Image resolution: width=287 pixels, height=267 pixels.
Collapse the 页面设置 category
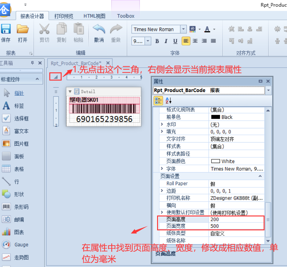tap(260, 176)
